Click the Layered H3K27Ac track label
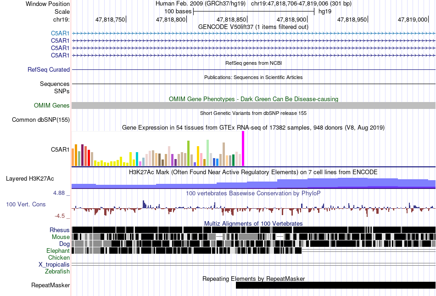Viewport: 436px width, 296px height. tap(30, 179)
